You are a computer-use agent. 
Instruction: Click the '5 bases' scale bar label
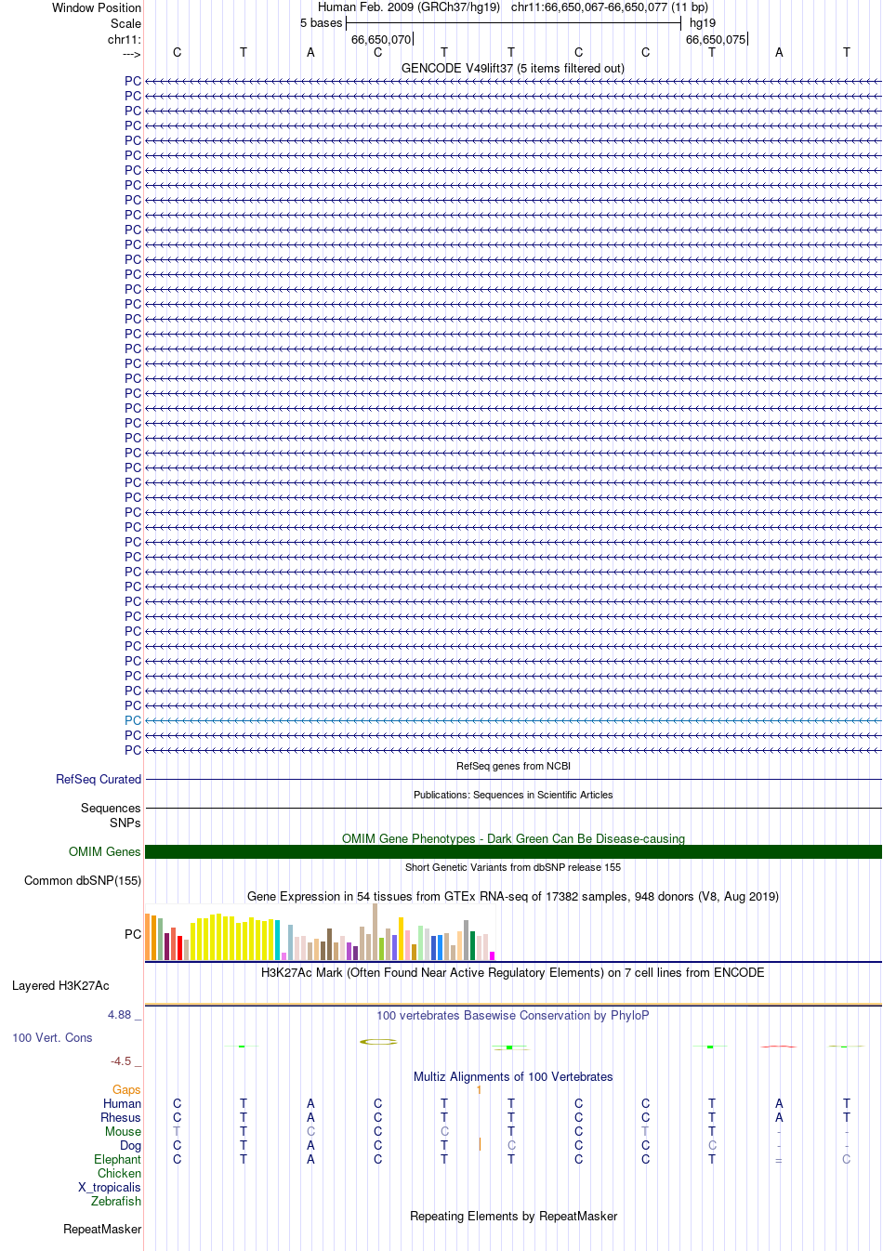(x=321, y=22)
